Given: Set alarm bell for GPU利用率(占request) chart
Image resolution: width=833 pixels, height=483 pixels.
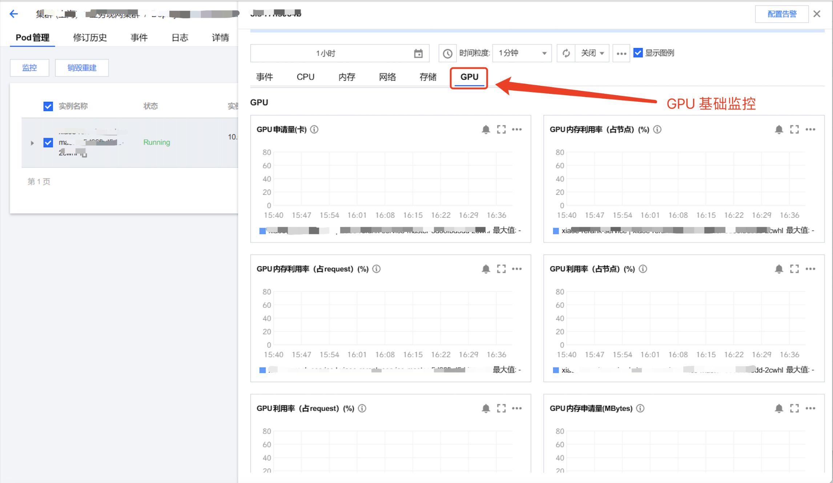Looking at the screenshot, I should pyautogui.click(x=486, y=408).
